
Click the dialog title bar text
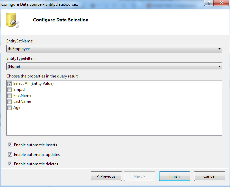(40, 4)
